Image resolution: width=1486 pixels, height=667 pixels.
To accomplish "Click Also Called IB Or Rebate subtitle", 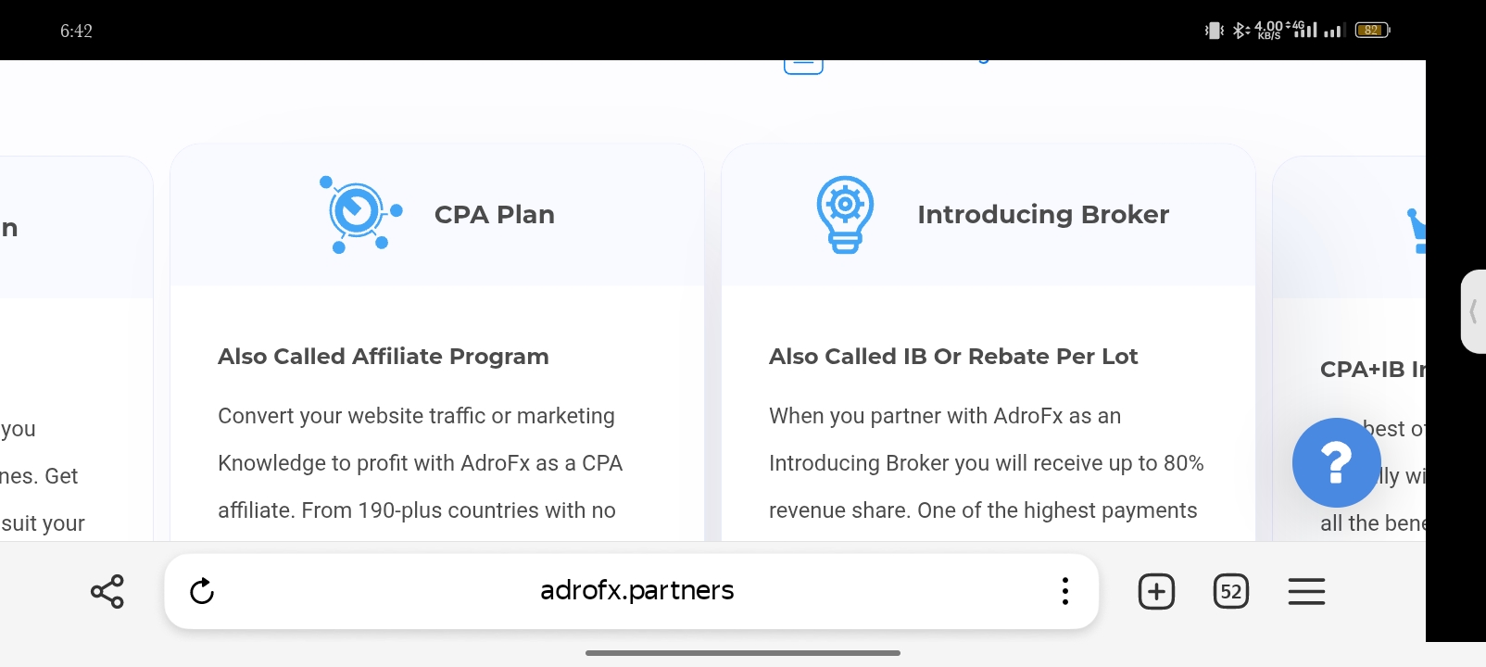I will 953,357.
